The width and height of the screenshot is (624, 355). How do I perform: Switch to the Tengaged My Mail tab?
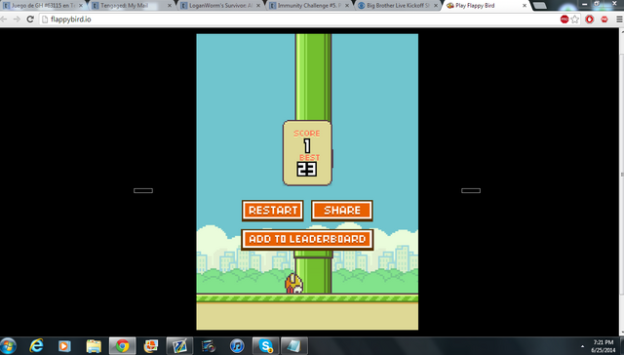(132, 6)
